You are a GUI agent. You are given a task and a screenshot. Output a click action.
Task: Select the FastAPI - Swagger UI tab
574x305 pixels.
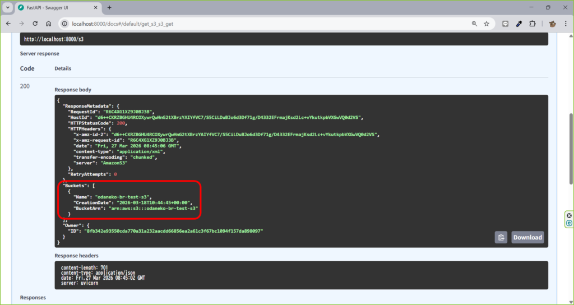53,8
